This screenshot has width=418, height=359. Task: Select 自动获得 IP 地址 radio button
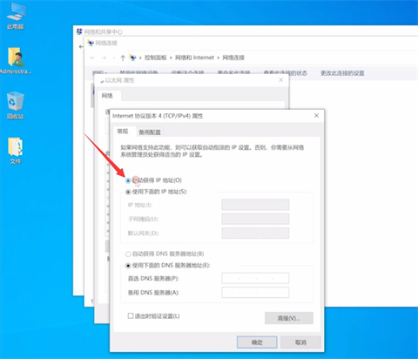pos(128,180)
